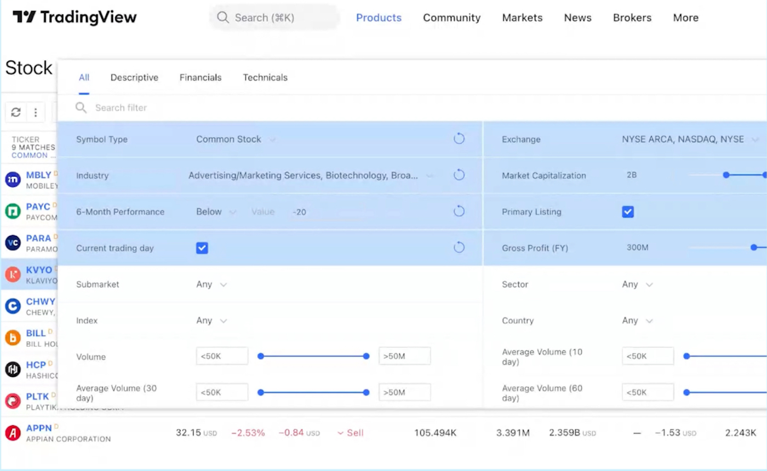Switch to the Financials filter tab
The height and width of the screenshot is (471, 767).
[x=201, y=78]
